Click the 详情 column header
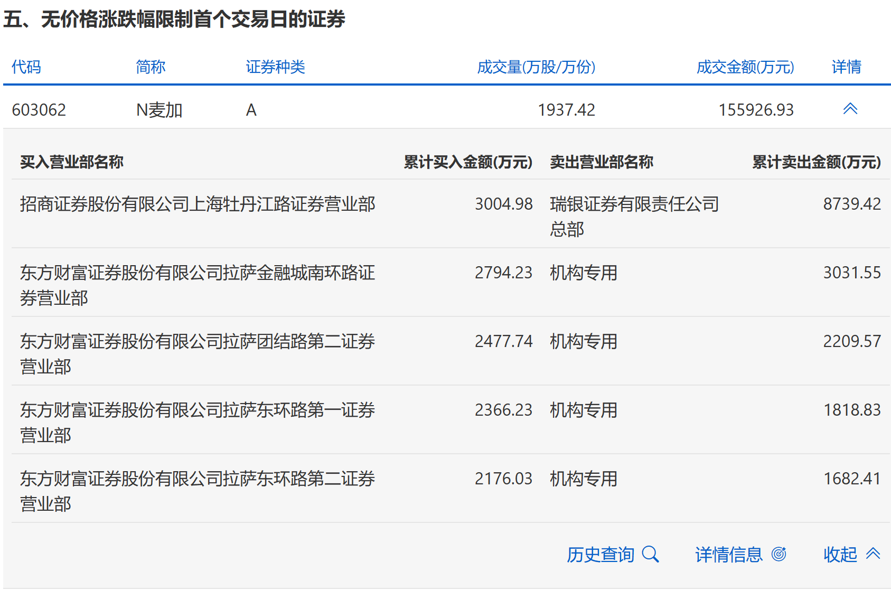 tap(846, 67)
